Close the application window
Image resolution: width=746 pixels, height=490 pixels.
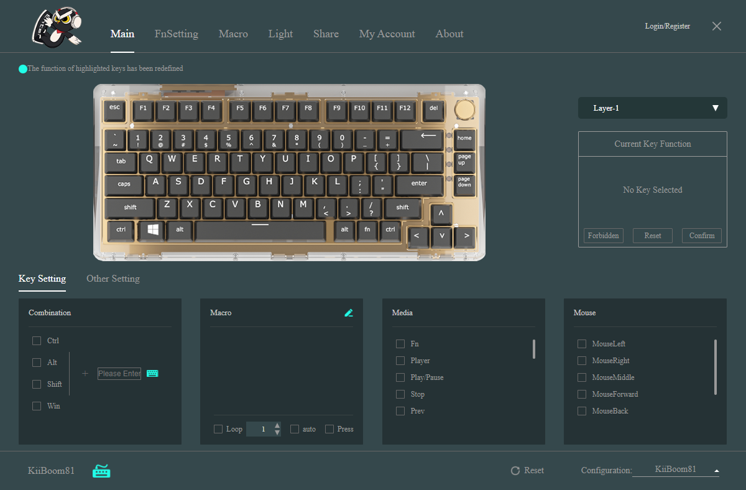pyautogui.click(x=717, y=26)
